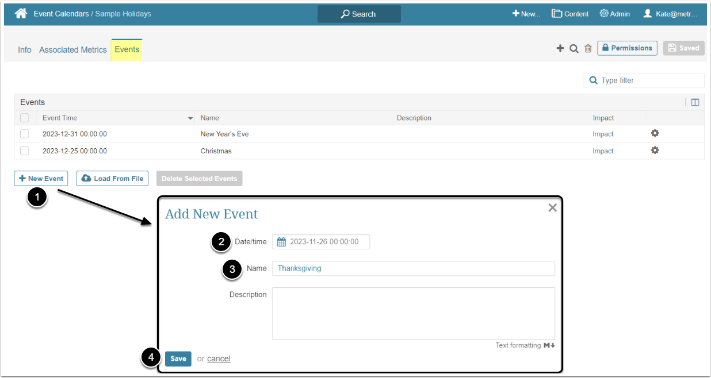Switch to the Info tab

click(25, 50)
